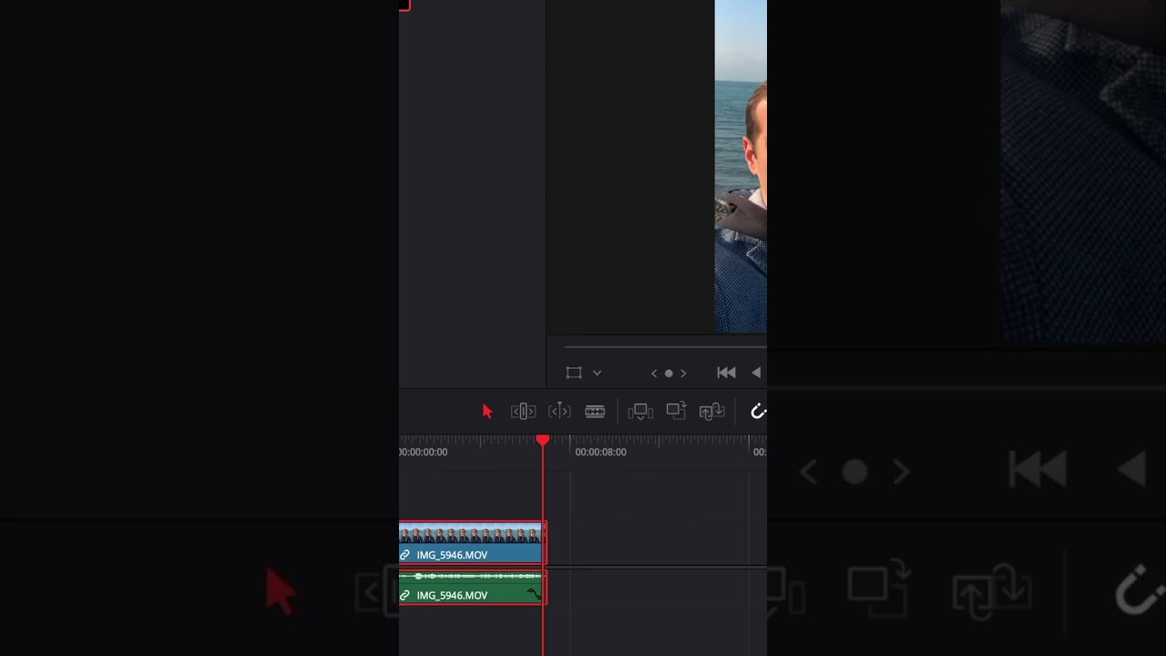Screen dimensions: 1166x656
Task: Click the 00:00:08:00 timecode on ruler
Action: point(600,452)
